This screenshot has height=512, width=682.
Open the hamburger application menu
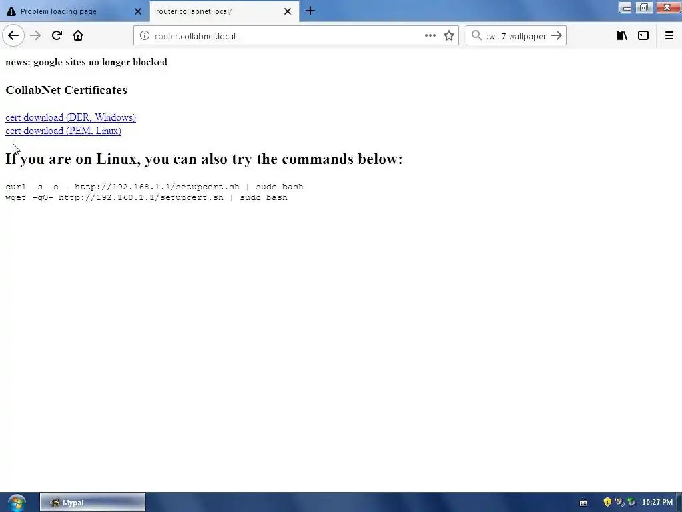click(669, 36)
